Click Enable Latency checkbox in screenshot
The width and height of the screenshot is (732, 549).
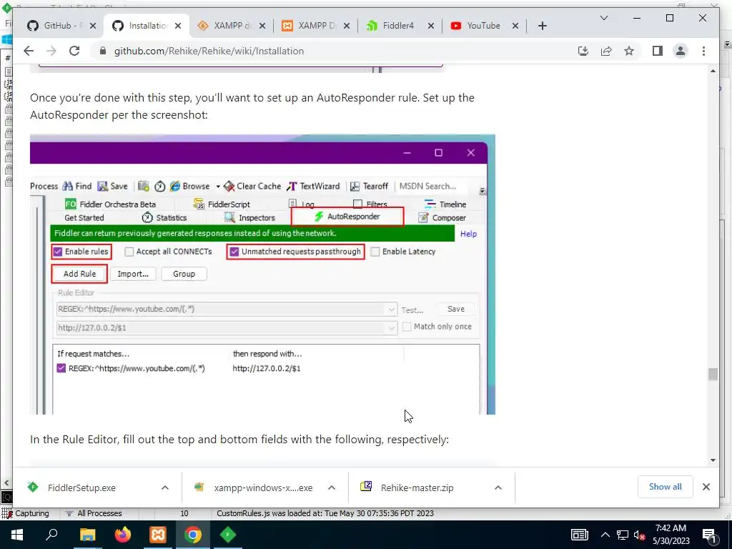pyautogui.click(x=375, y=252)
